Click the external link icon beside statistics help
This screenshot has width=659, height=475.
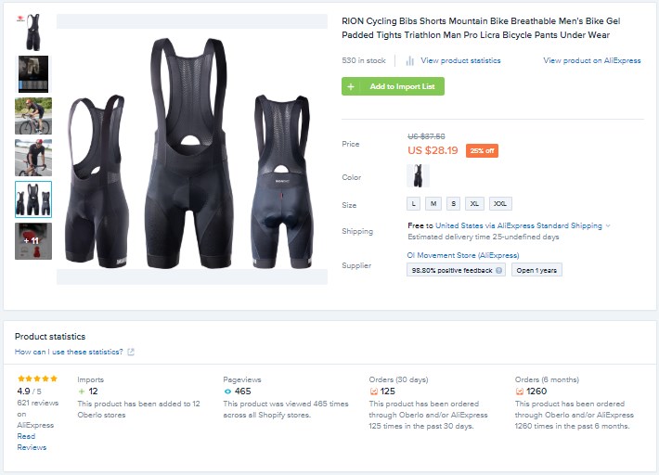pyautogui.click(x=131, y=352)
